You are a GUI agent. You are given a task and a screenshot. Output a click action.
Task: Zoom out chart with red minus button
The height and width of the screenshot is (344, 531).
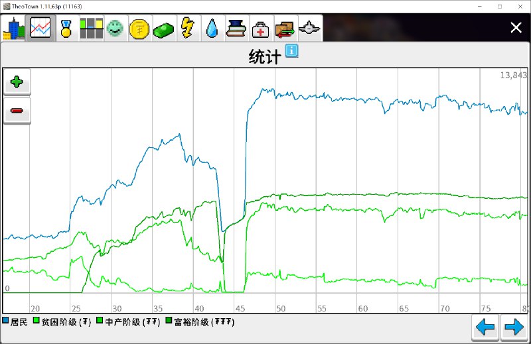(x=17, y=111)
